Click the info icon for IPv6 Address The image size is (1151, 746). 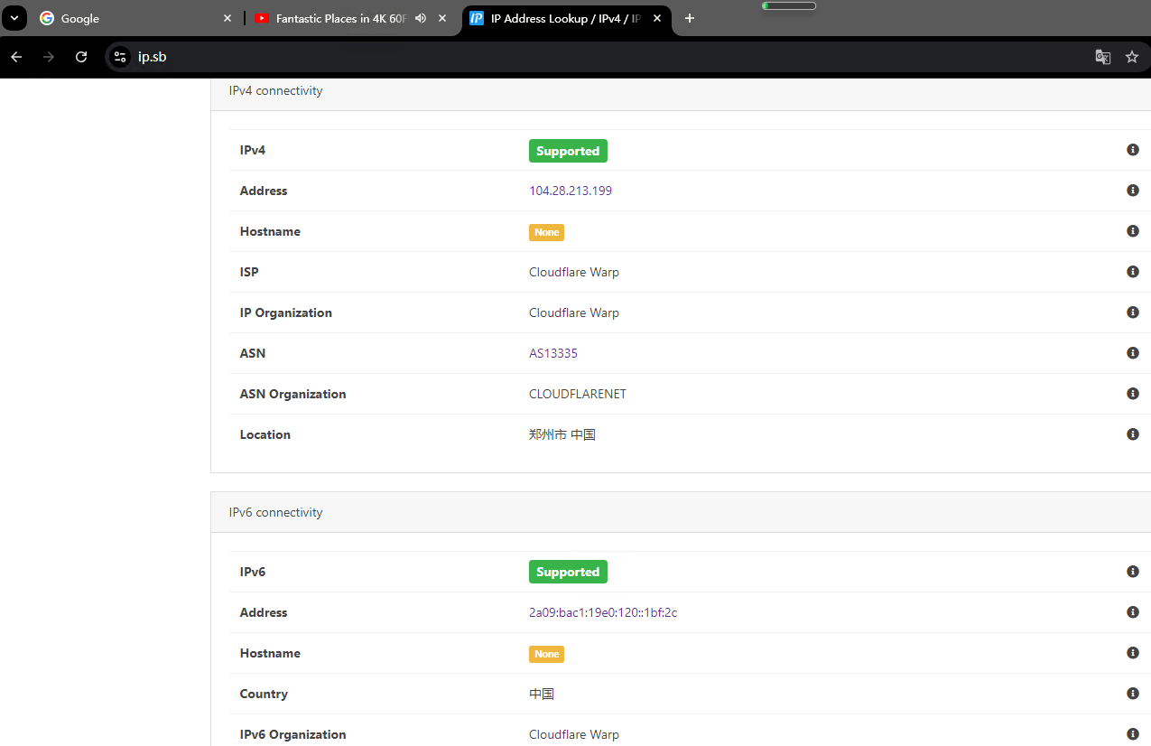pos(1133,612)
